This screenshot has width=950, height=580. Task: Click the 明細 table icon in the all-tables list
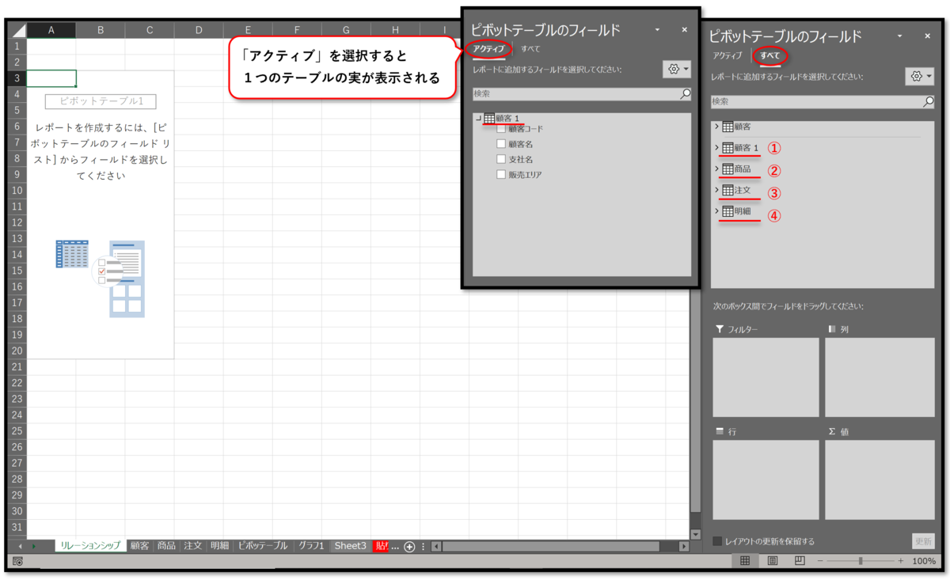[728, 212]
